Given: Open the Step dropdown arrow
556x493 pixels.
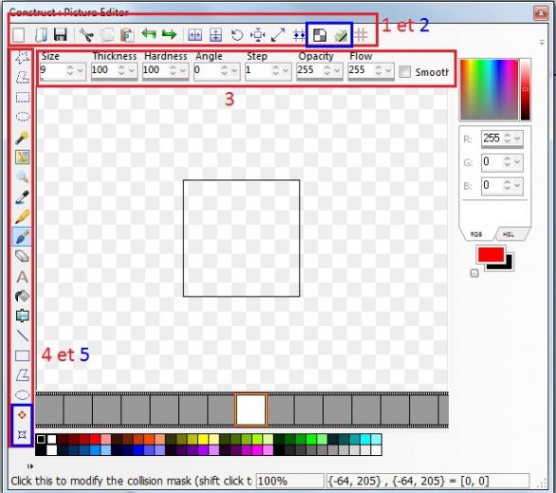Looking at the screenshot, I should [287, 70].
